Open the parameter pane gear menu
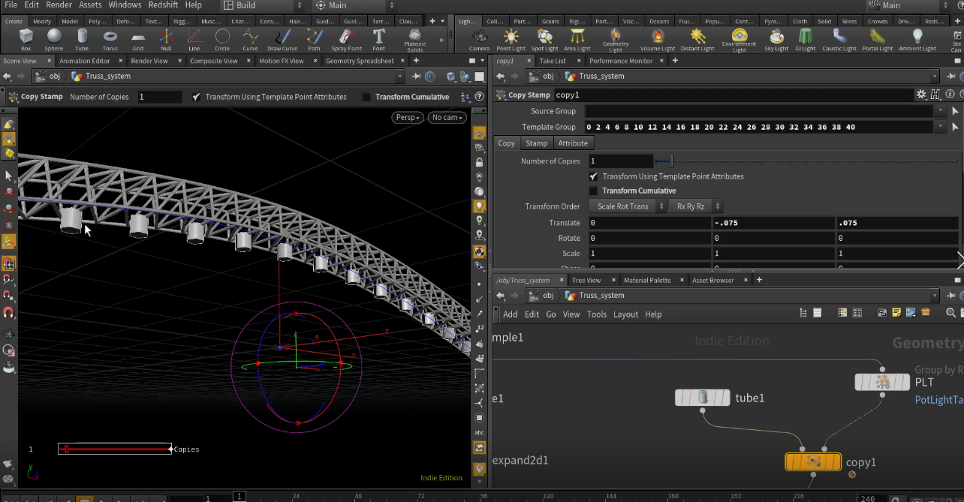 (x=921, y=95)
